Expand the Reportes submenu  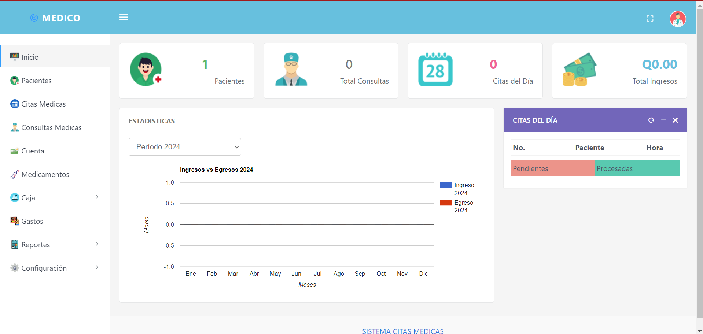click(x=55, y=245)
